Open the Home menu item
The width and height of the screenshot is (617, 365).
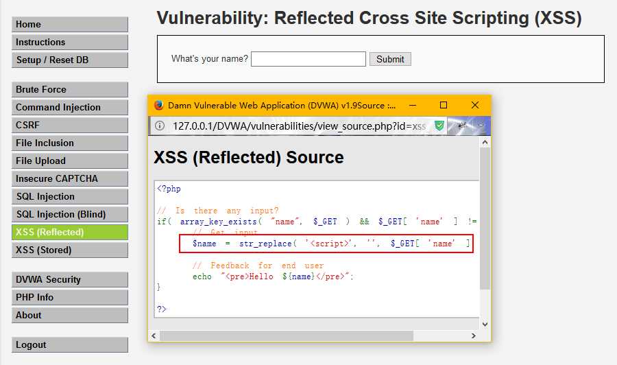point(70,24)
